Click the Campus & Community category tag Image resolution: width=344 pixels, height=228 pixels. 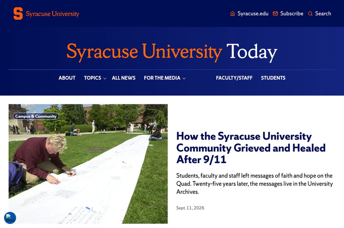pos(36,116)
